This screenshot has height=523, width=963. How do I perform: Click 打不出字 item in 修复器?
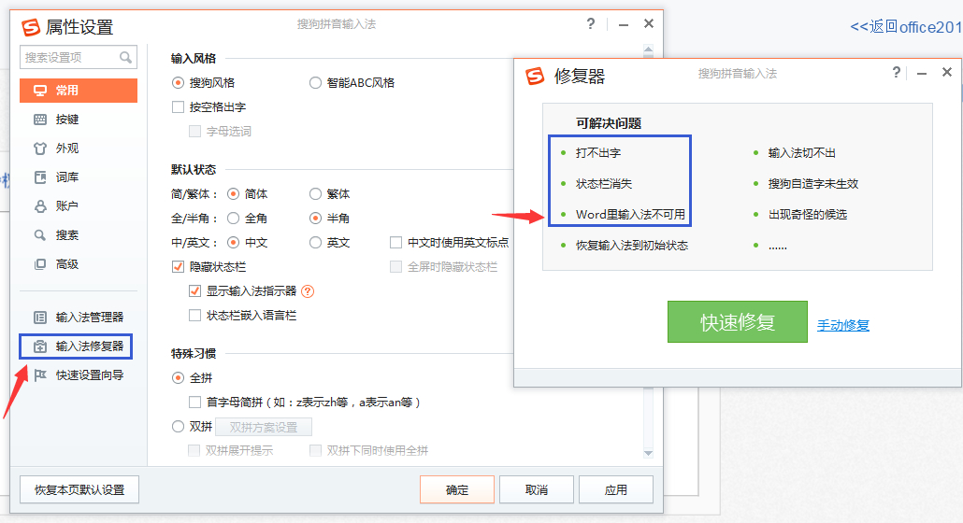[598, 152]
